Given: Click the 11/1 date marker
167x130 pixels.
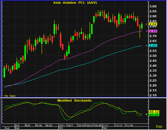Looking at the screenshot, I should tap(105, 125).
